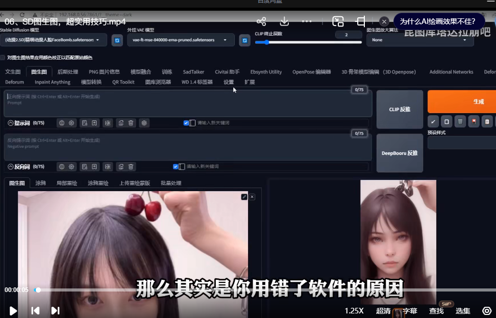Toggle the checkbox beside 反向词 keyword input
496x318 pixels.
click(176, 167)
